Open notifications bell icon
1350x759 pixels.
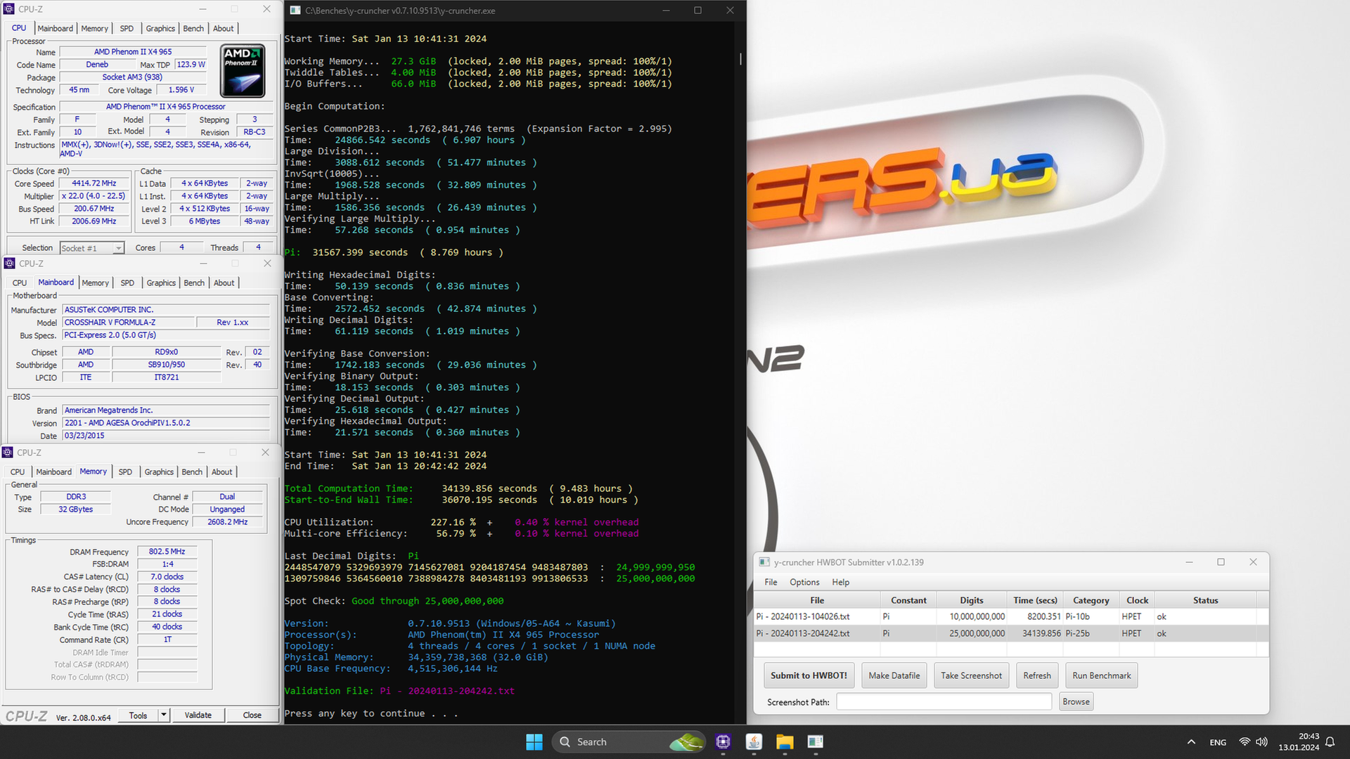[1330, 742]
